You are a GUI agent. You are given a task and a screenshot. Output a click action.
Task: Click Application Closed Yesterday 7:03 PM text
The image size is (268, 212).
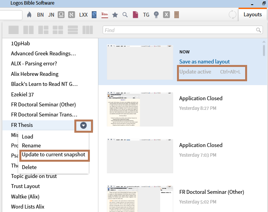(x=201, y=150)
